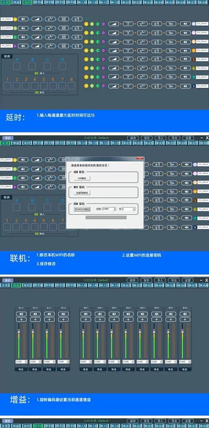Screen dimensions: 209x428
Task: Mute output 6 speaker icon in 延时 screenshot
Action: (186, 68)
